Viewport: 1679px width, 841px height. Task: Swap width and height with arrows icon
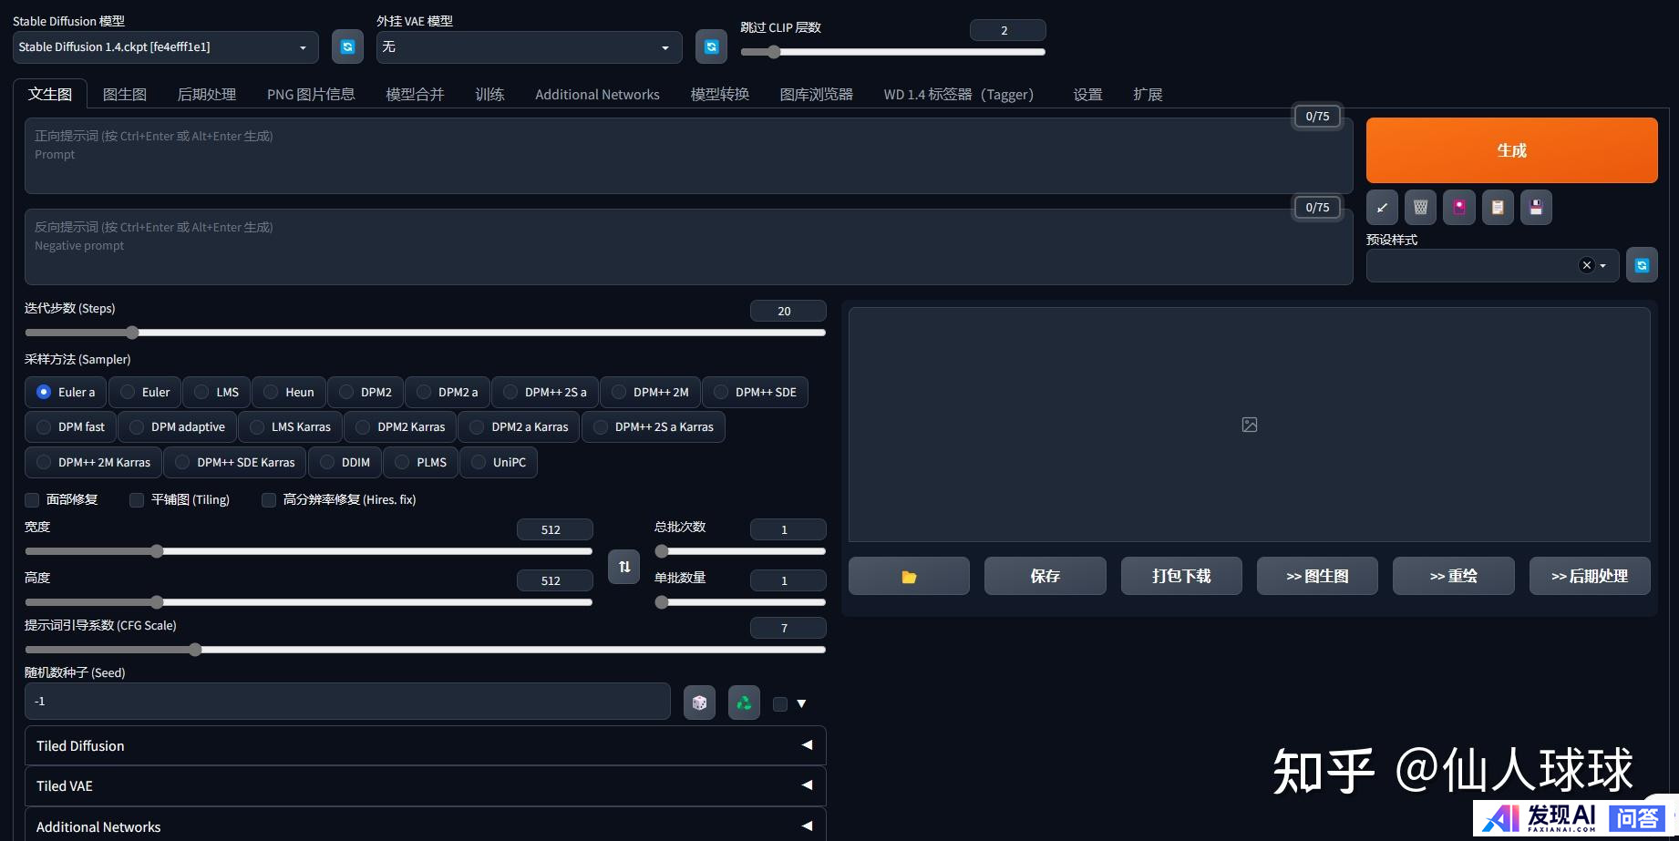coord(624,567)
